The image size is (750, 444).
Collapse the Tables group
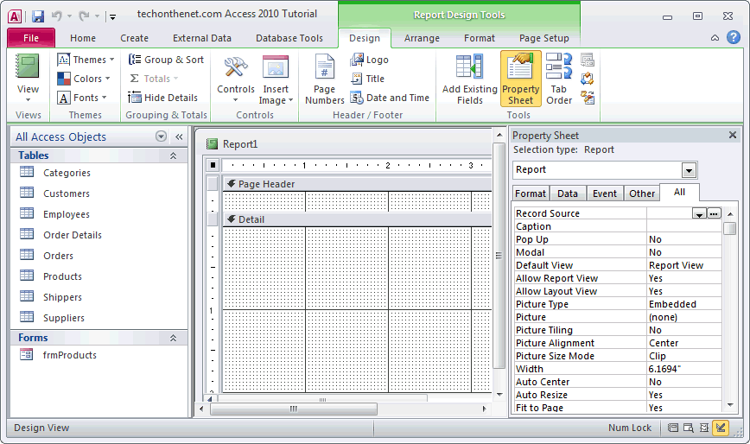(x=173, y=155)
